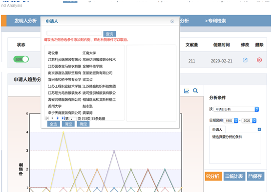Confirm selection with 确定 button
Viewport: 272px width, 193px height.
click(83, 124)
